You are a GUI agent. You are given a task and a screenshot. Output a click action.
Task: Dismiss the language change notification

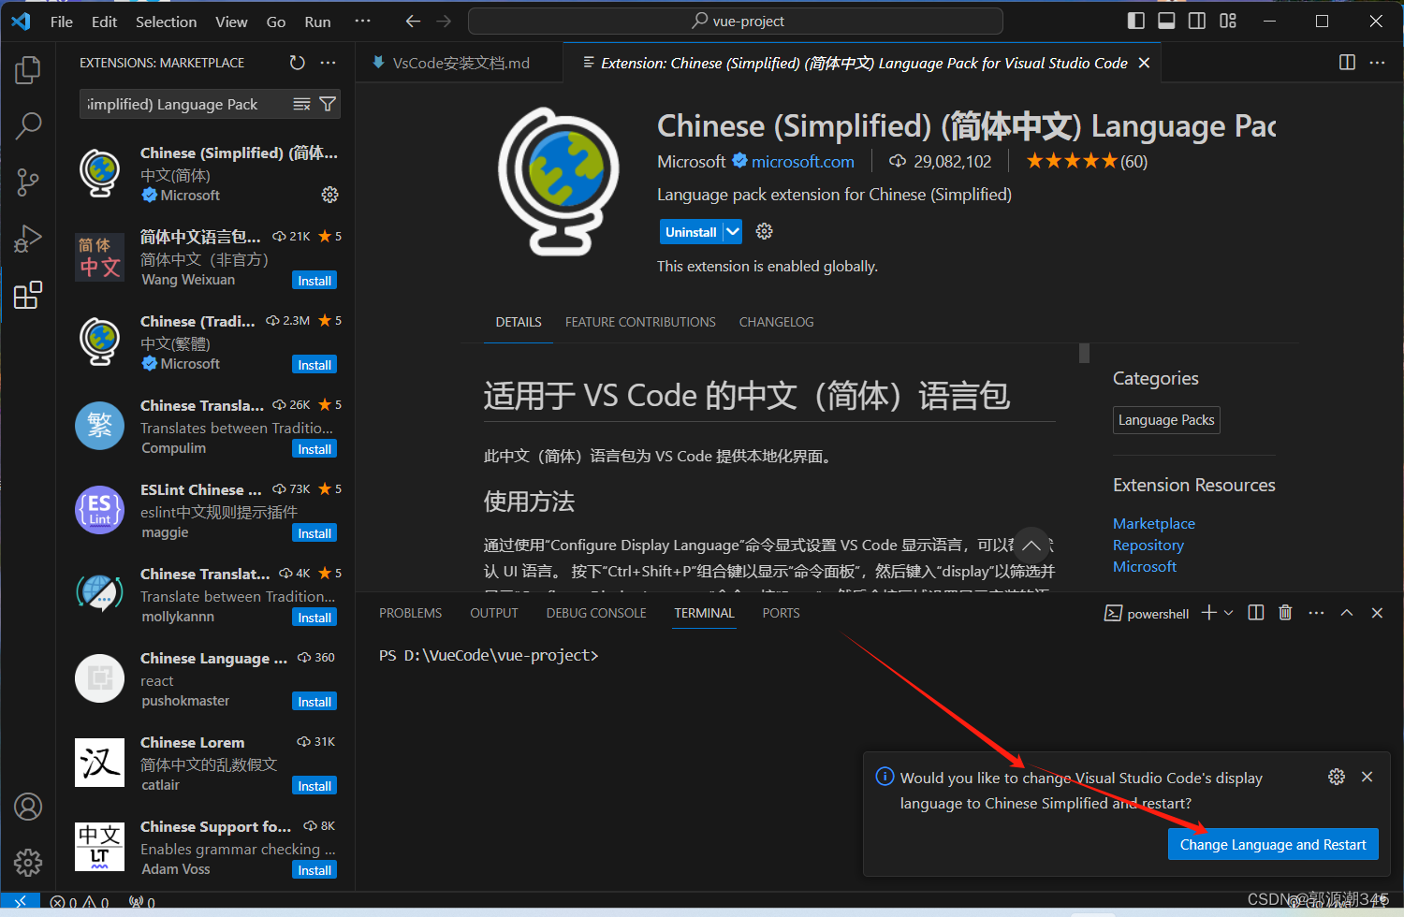[1367, 777]
